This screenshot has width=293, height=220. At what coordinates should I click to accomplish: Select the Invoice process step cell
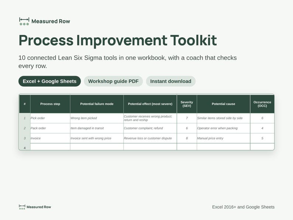pos(50,138)
